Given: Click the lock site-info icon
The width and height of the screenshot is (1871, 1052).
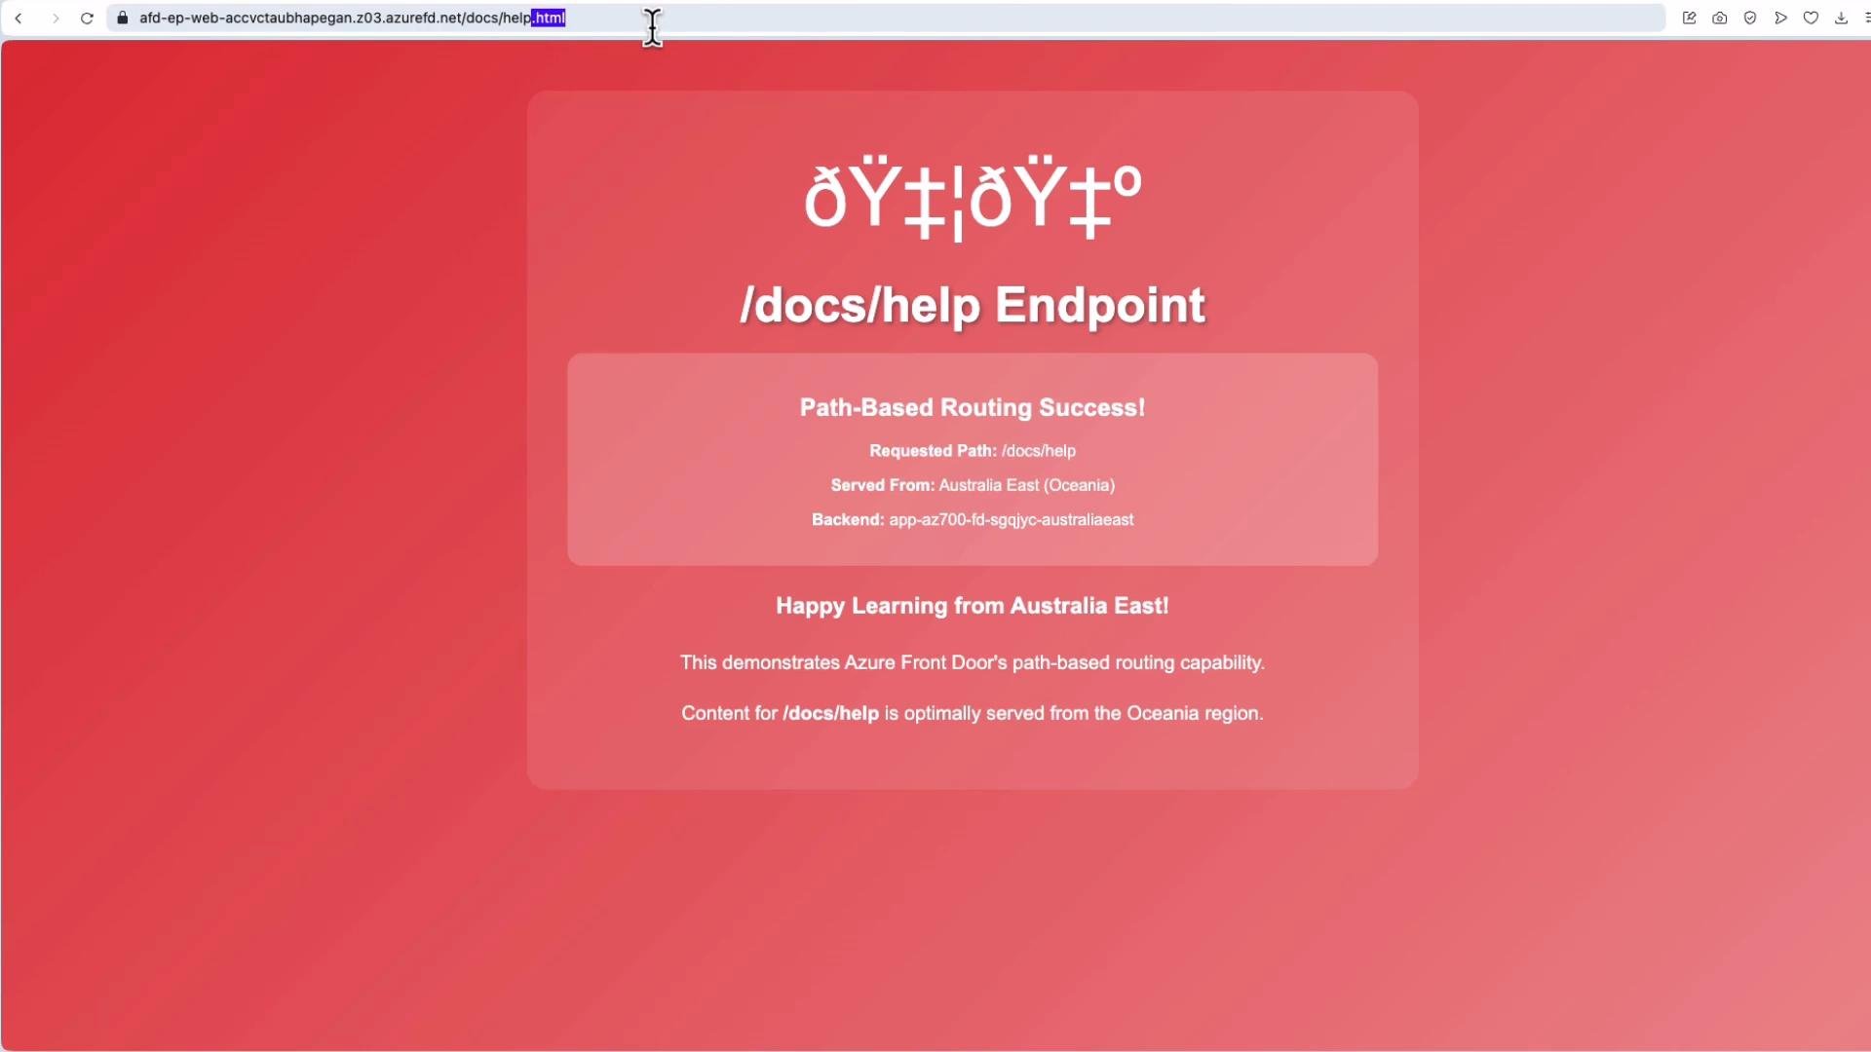Looking at the screenshot, I should tap(123, 18).
